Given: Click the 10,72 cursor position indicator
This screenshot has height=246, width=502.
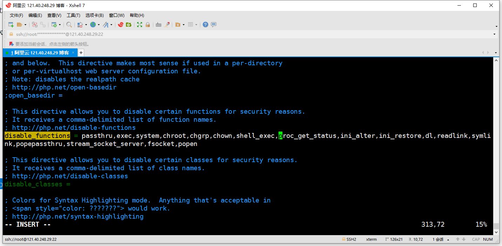Looking at the screenshot, I should coord(415,239).
